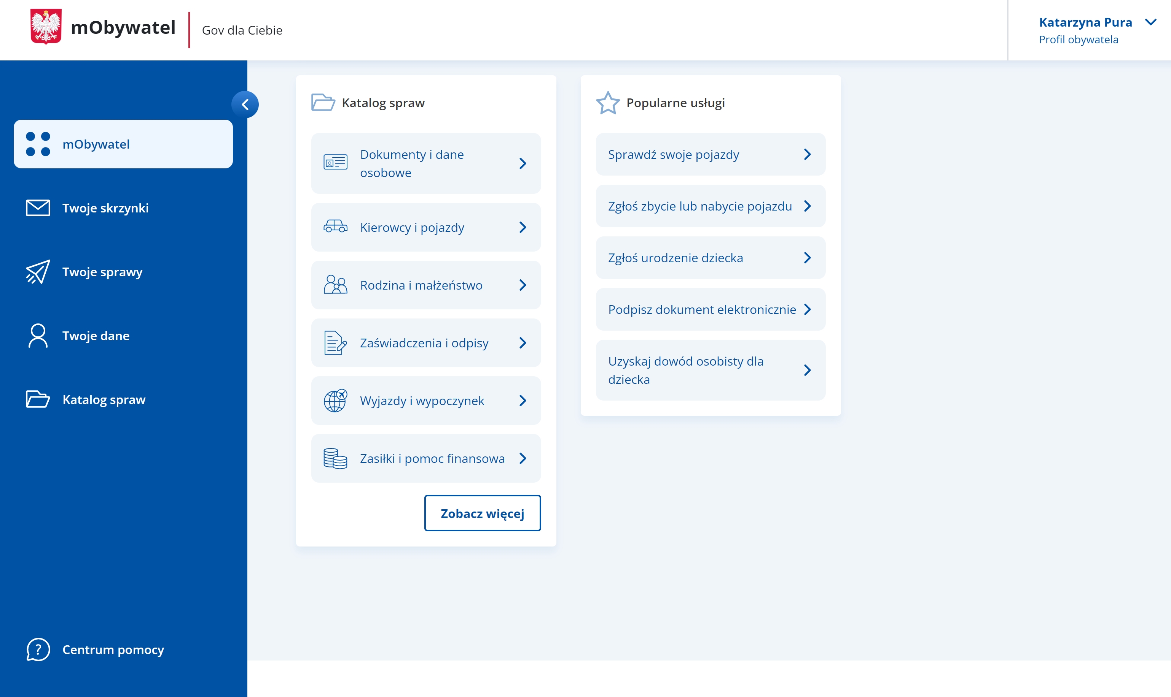
Task: Expand the Katarzyna Pura profile dropdown arrow
Action: (x=1151, y=22)
